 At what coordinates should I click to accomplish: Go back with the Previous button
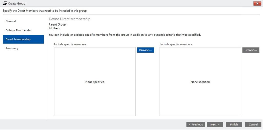click(195, 124)
